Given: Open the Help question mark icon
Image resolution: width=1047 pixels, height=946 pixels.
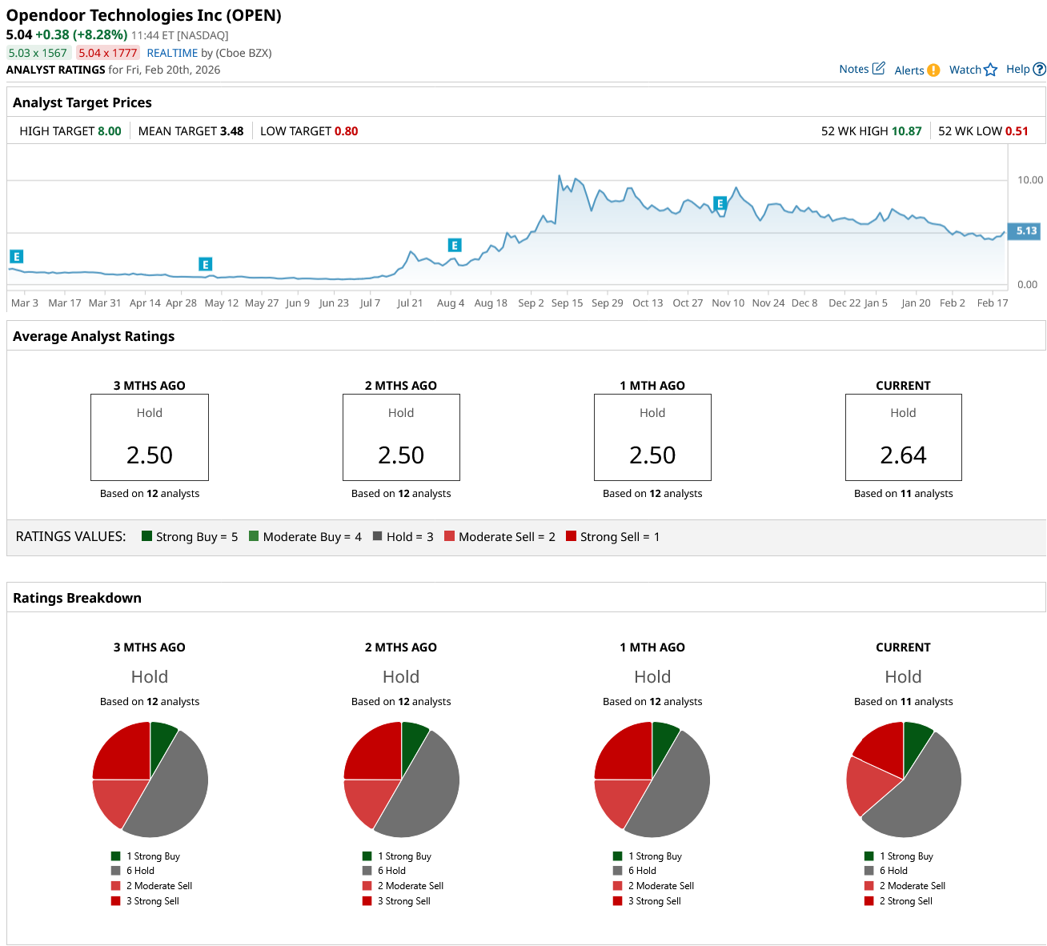Looking at the screenshot, I should (x=1039, y=70).
